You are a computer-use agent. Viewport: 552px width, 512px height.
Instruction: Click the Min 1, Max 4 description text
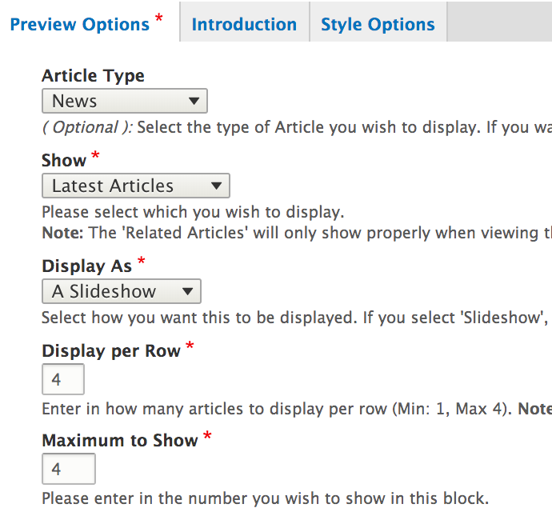click(296, 410)
